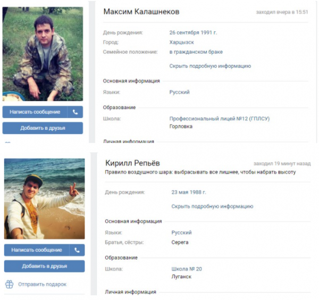
Task: Click the в гражданском браке status link
Action: (x=196, y=52)
